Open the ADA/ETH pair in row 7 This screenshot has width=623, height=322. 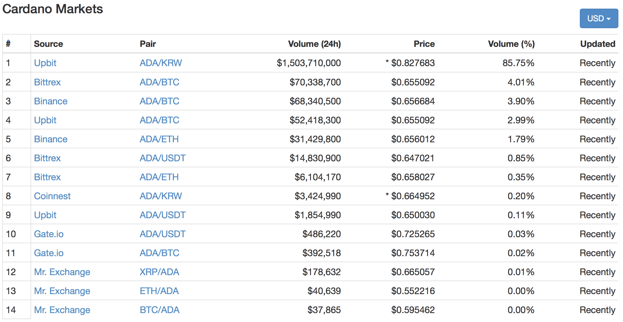(x=159, y=177)
